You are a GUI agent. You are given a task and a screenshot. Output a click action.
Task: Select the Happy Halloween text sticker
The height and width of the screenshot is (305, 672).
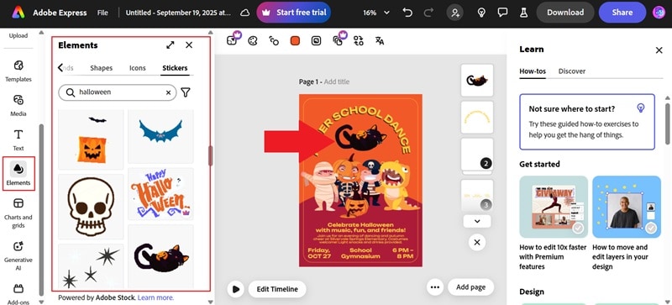(160, 194)
